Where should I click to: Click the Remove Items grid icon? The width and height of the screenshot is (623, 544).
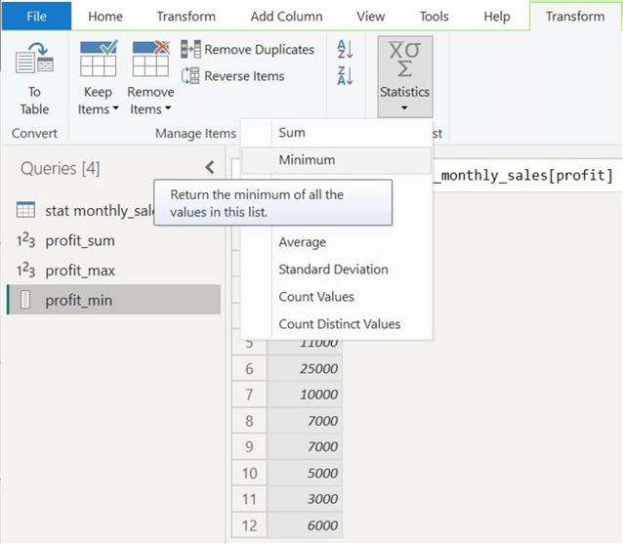(x=150, y=60)
